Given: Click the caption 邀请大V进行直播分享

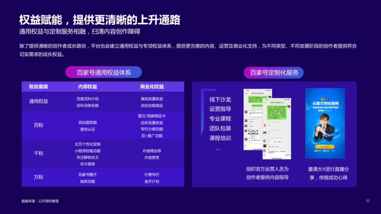Looking at the screenshot, I should point(328,173).
